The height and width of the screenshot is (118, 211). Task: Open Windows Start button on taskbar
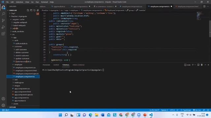[x=60, y=115]
